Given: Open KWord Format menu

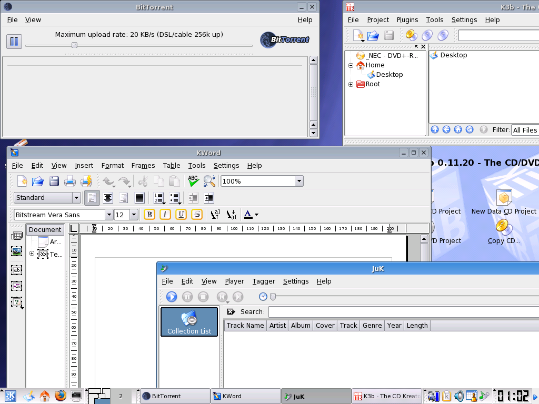Looking at the screenshot, I should pos(113,166).
